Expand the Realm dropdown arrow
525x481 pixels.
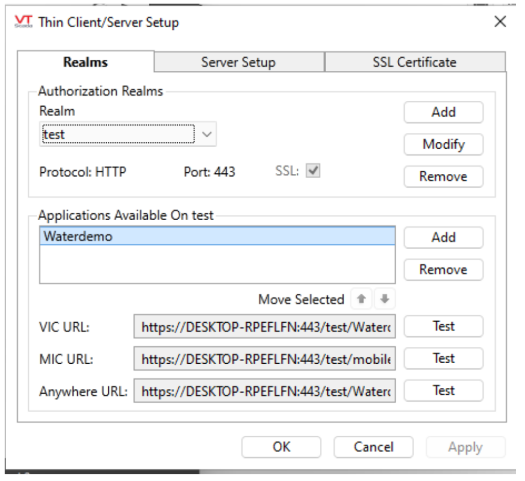coord(207,135)
